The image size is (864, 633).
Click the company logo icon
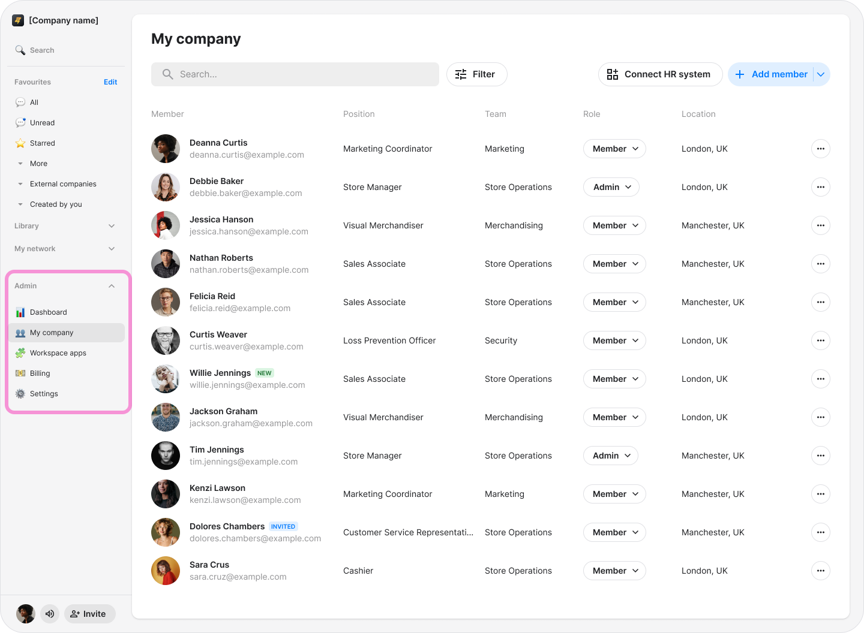tap(18, 20)
